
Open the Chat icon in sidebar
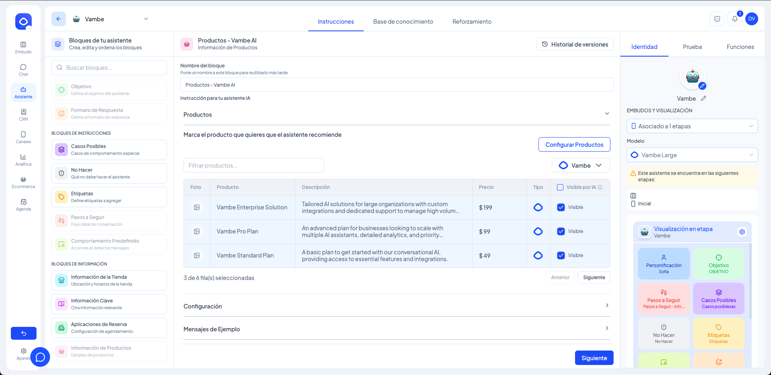coord(23,70)
